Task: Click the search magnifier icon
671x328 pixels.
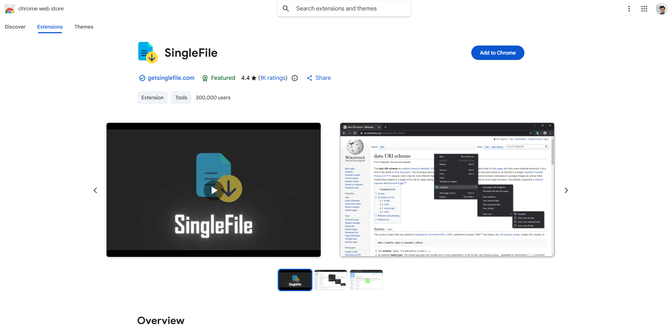Action: 286,8
